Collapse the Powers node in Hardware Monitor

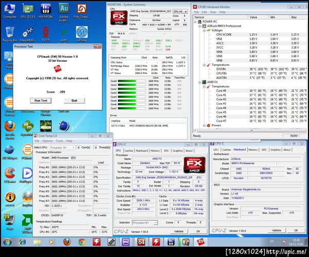(x=204, y=125)
